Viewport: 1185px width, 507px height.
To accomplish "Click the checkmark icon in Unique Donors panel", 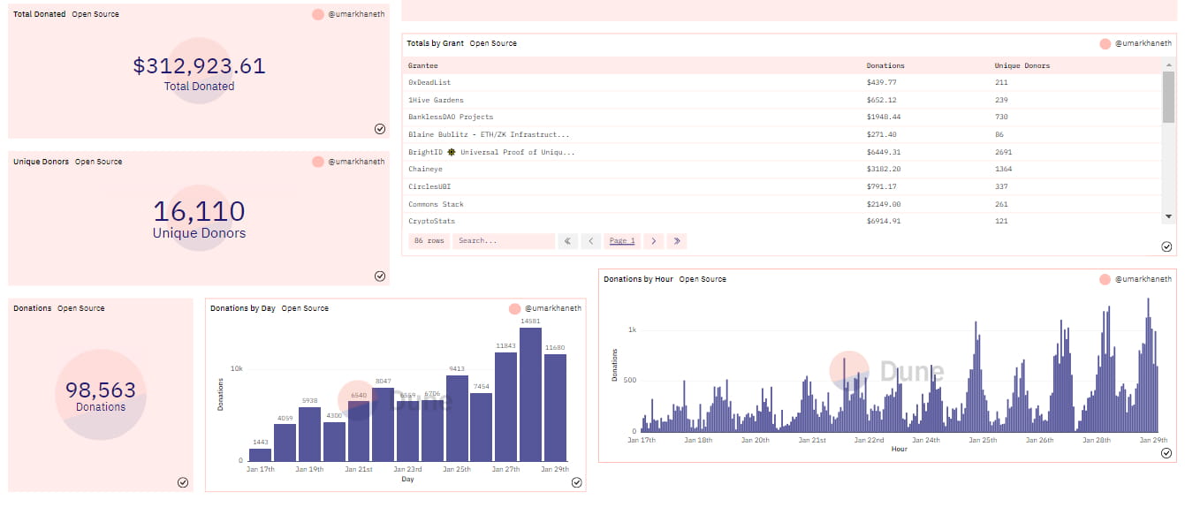I will tap(380, 276).
